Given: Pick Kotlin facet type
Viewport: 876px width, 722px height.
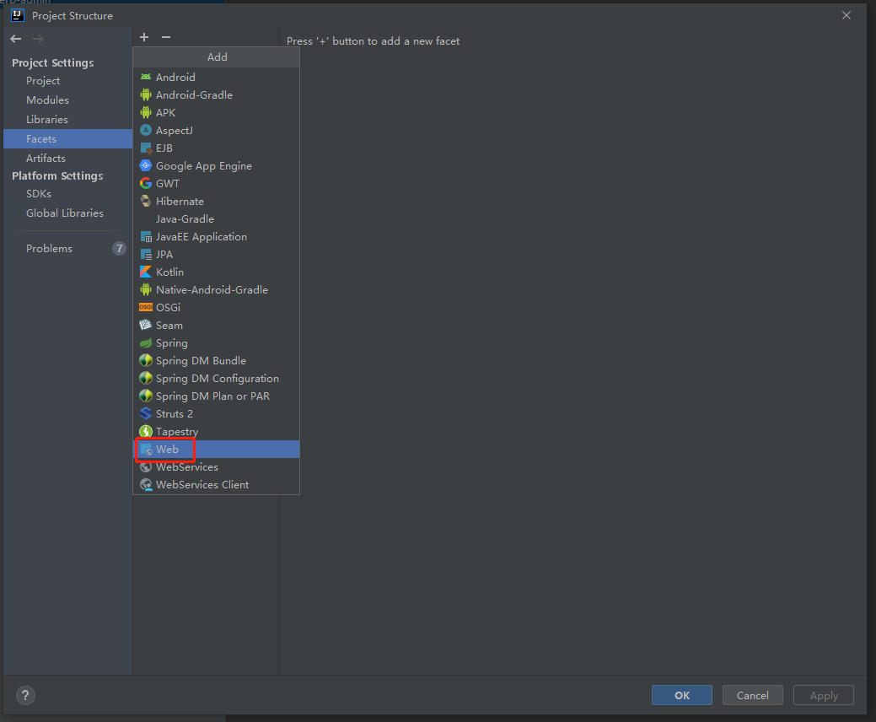Looking at the screenshot, I should (216, 272).
